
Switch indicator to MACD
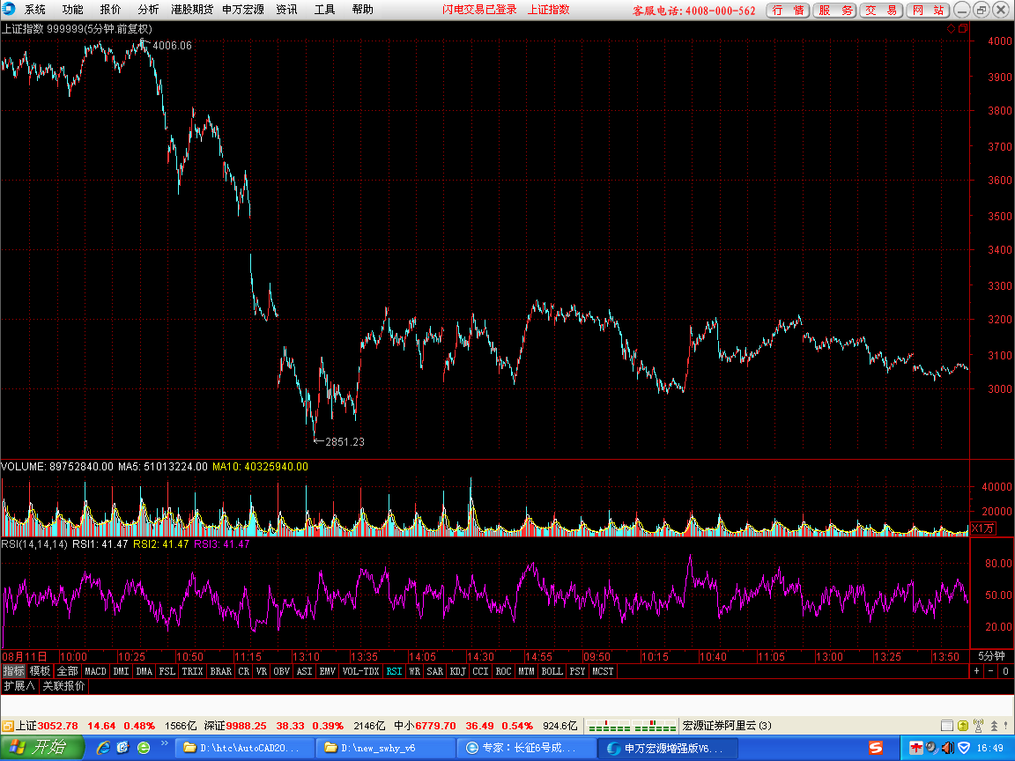(x=95, y=671)
